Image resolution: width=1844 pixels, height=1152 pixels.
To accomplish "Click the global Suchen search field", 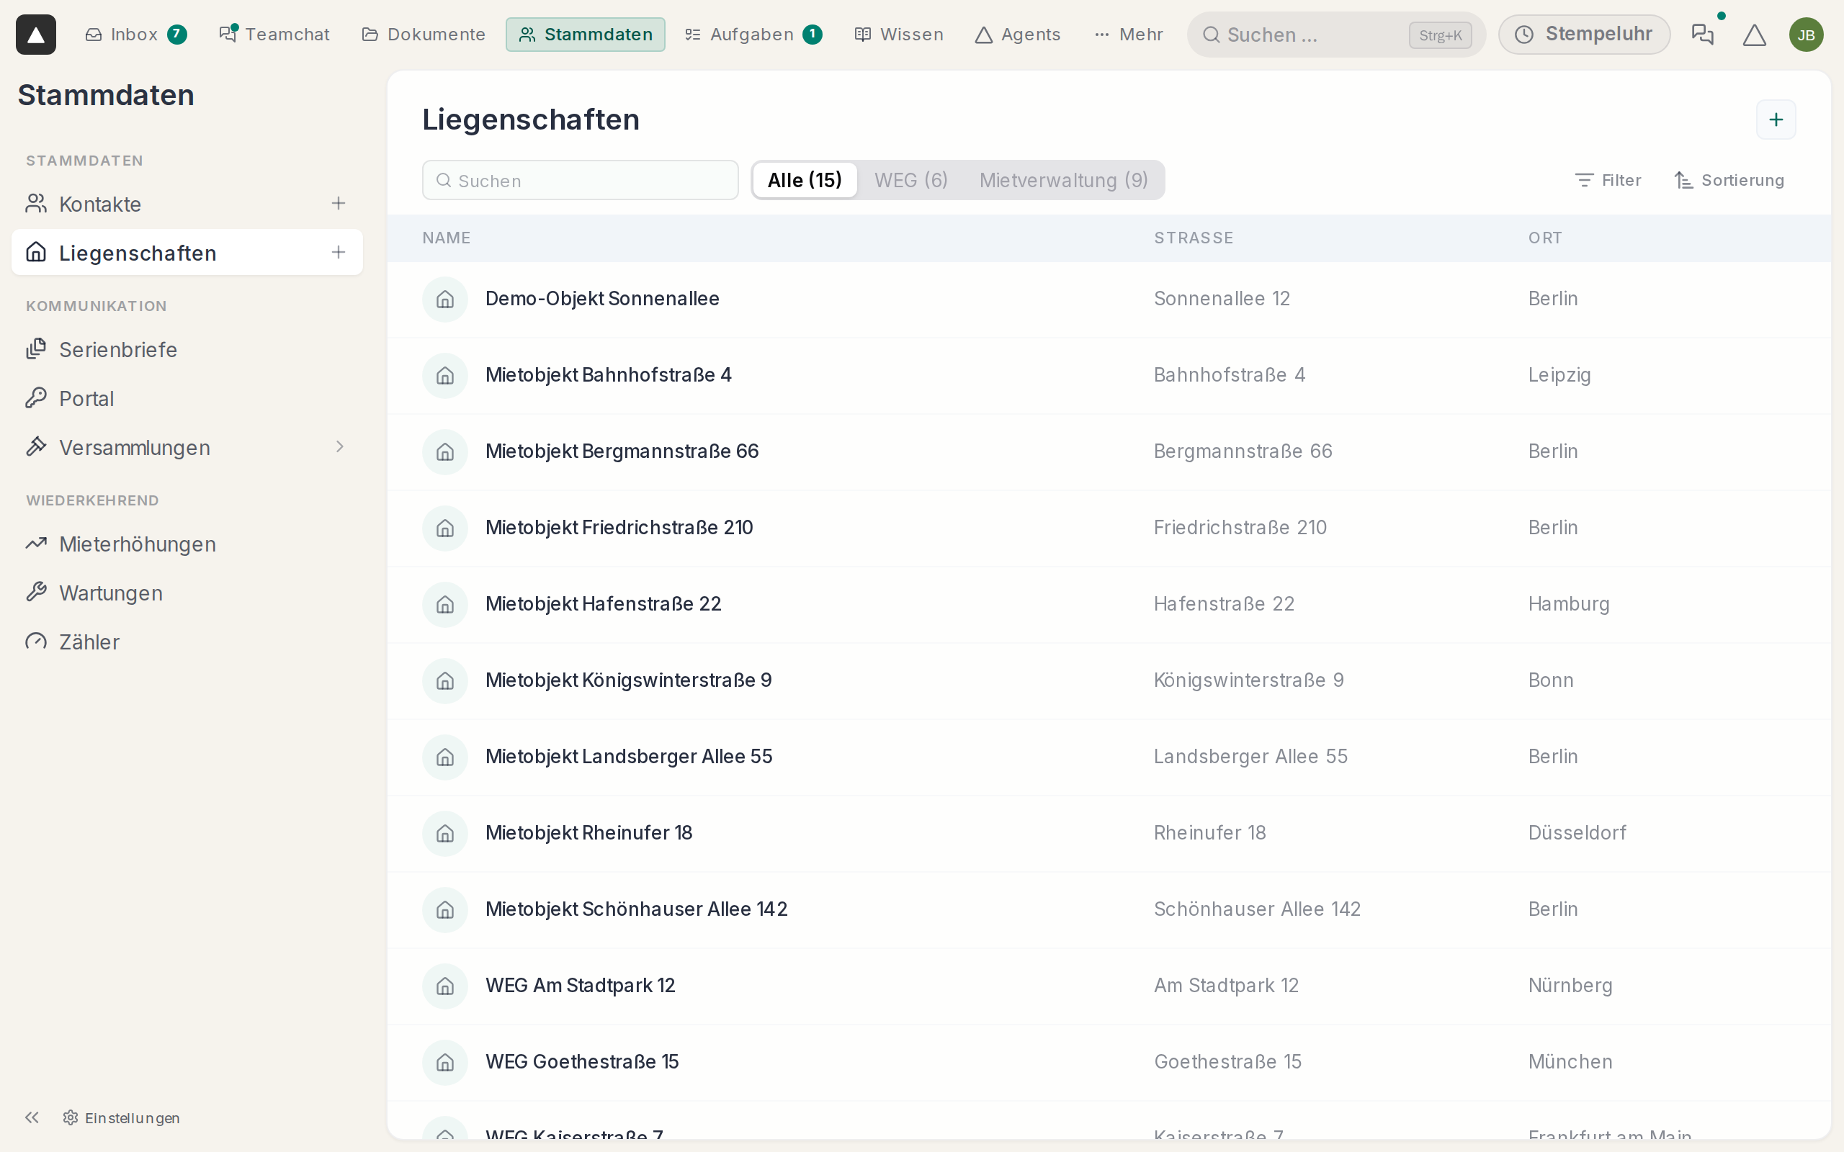I will coord(1335,35).
